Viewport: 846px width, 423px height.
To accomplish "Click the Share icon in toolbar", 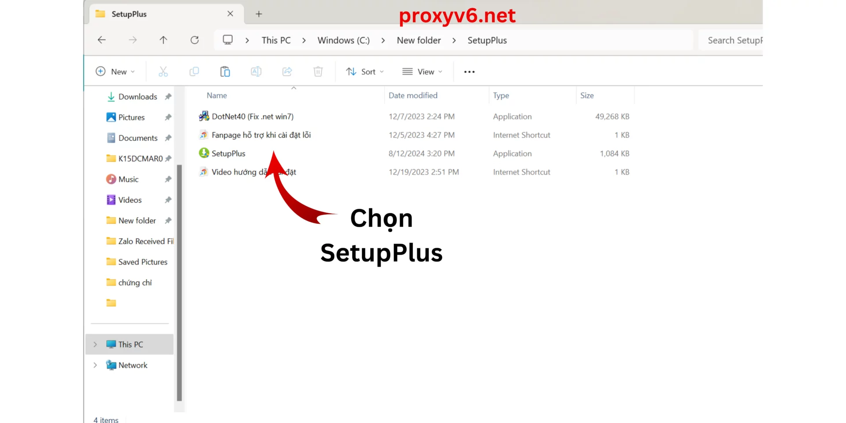I will pyautogui.click(x=287, y=71).
